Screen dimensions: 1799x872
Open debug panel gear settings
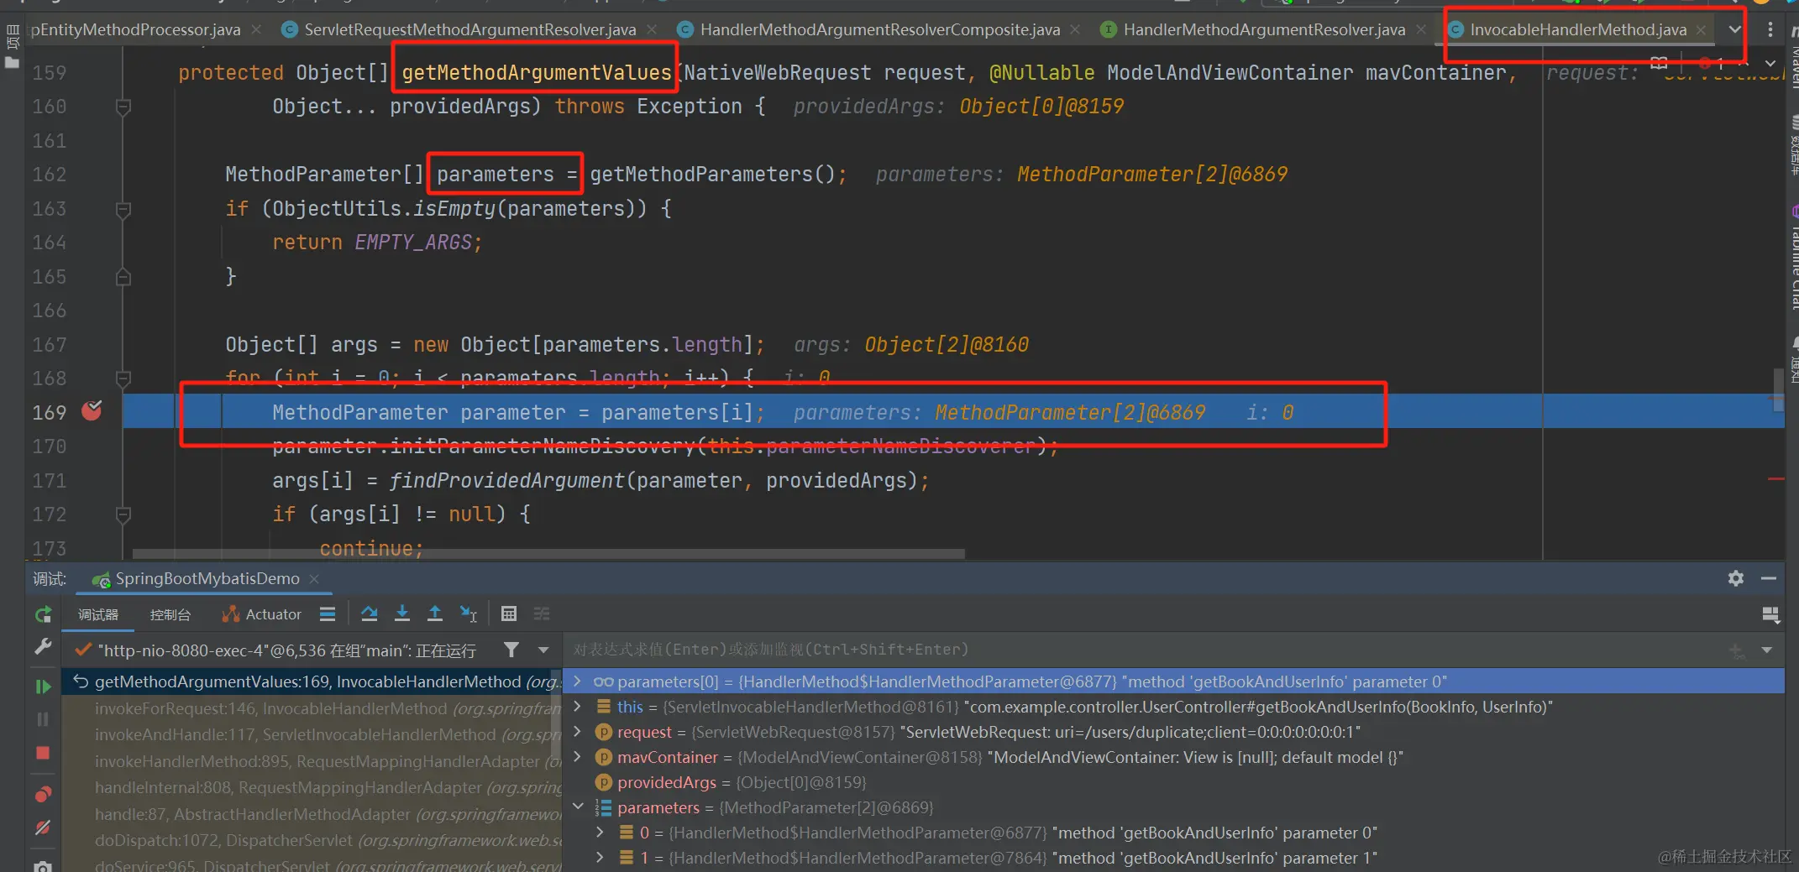click(1736, 578)
